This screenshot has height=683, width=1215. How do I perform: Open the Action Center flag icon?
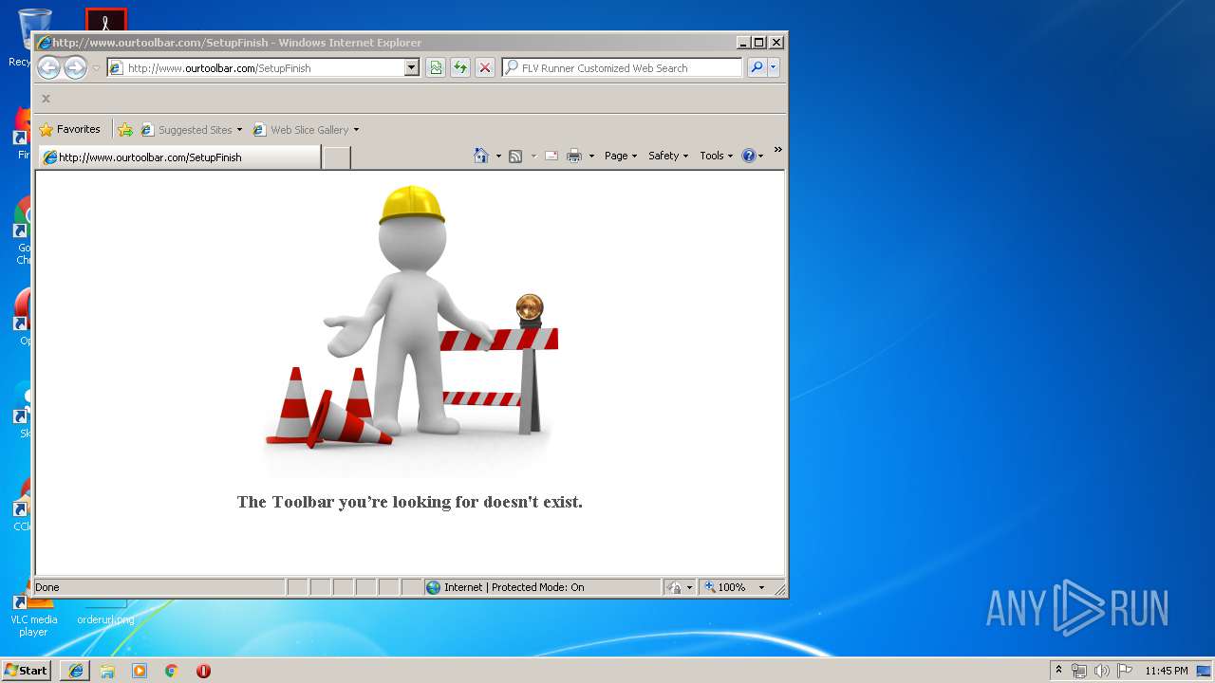click(1125, 671)
